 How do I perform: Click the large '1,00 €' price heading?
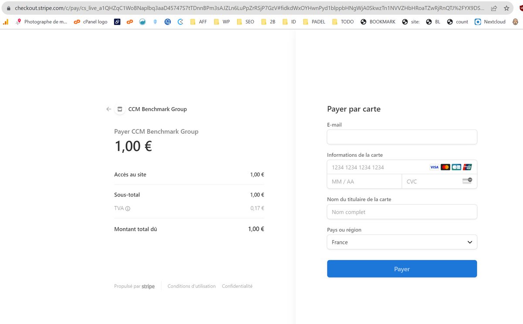[x=133, y=146]
